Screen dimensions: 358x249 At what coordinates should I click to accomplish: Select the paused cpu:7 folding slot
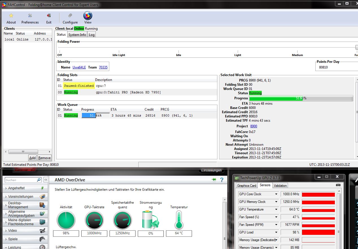coord(137,86)
